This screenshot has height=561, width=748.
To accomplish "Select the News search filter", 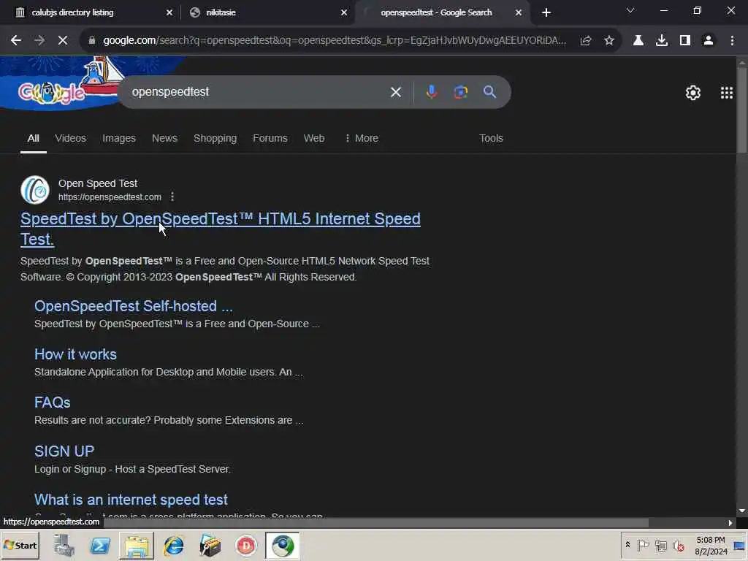I will 164,138.
